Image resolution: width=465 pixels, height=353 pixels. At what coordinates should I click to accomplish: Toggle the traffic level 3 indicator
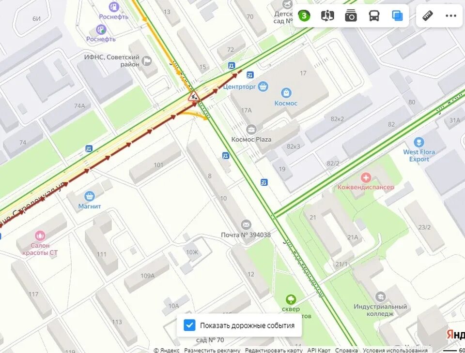[304, 15]
